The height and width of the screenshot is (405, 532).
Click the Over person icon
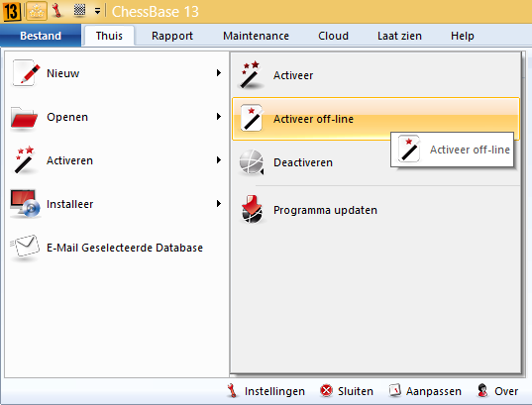click(482, 391)
